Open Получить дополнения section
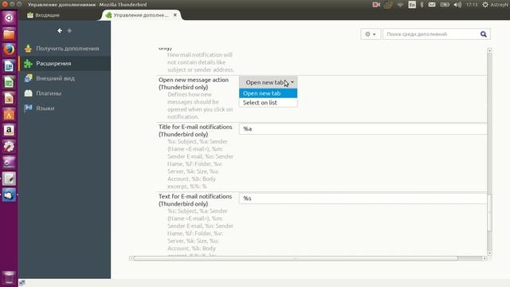Screen dimensions: 510x287 coord(65,49)
